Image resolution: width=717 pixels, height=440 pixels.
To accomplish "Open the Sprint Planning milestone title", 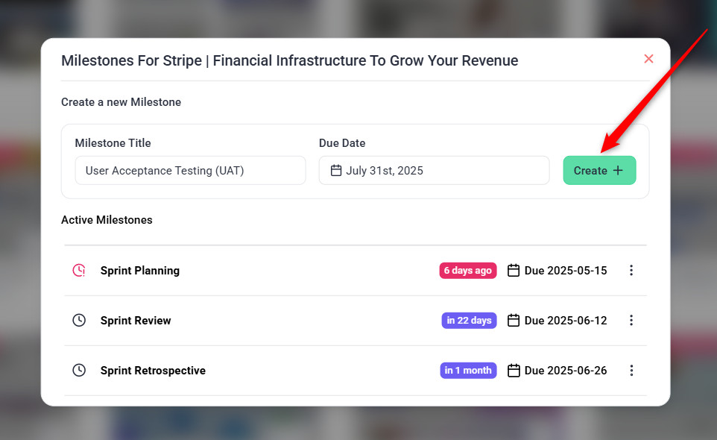I will coord(140,271).
